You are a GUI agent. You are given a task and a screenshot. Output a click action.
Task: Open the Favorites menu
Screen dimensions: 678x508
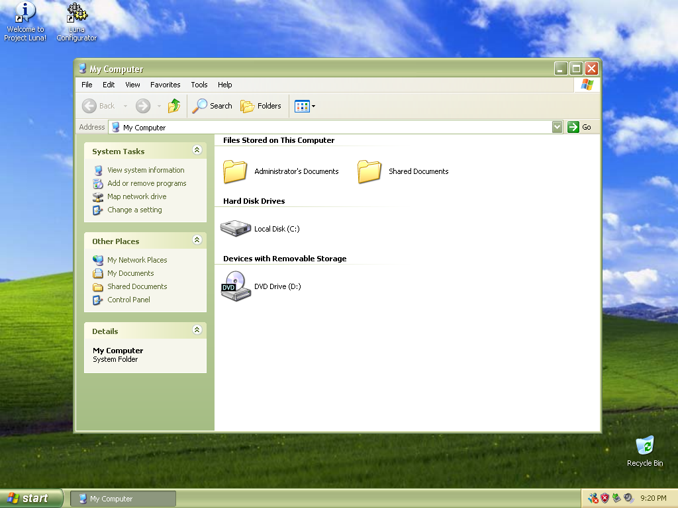coord(165,85)
